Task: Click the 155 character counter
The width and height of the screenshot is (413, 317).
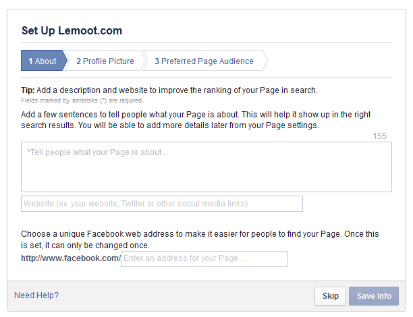Action: (x=379, y=136)
